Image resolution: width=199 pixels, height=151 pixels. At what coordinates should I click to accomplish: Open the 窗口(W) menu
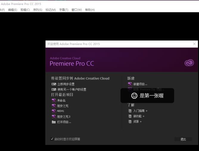(77, 10)
